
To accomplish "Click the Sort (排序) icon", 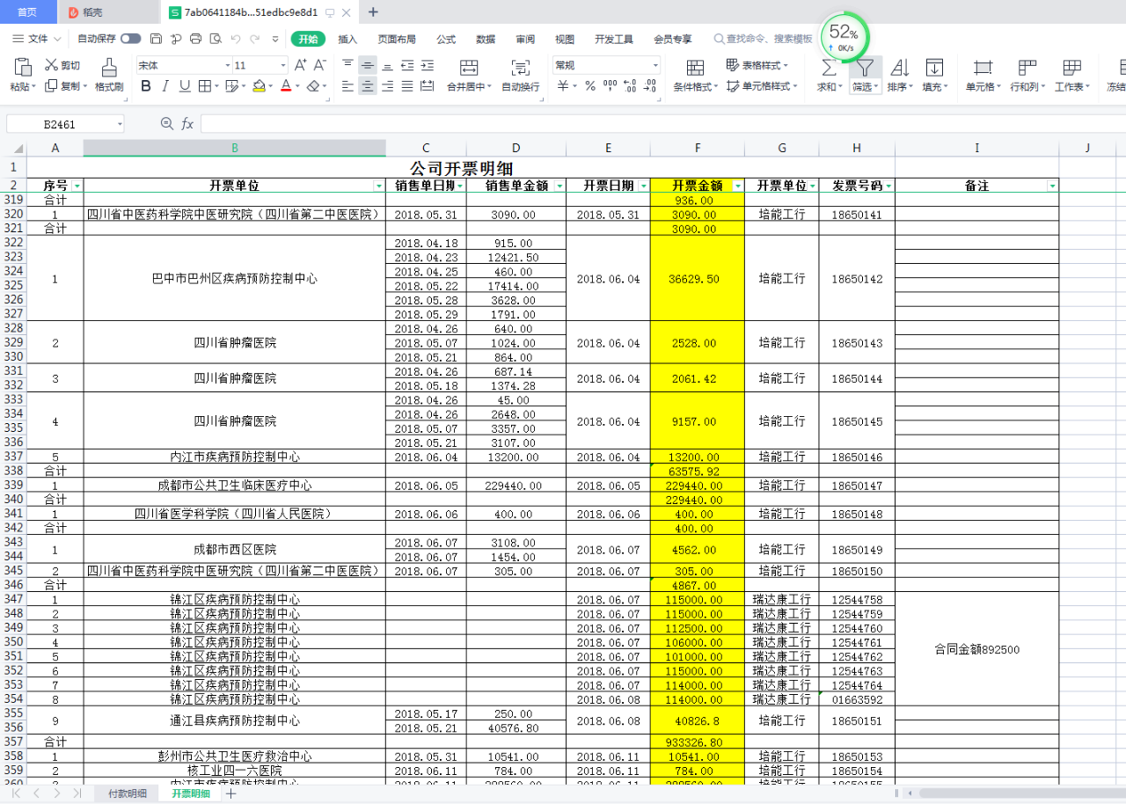I will pos(899,69).
